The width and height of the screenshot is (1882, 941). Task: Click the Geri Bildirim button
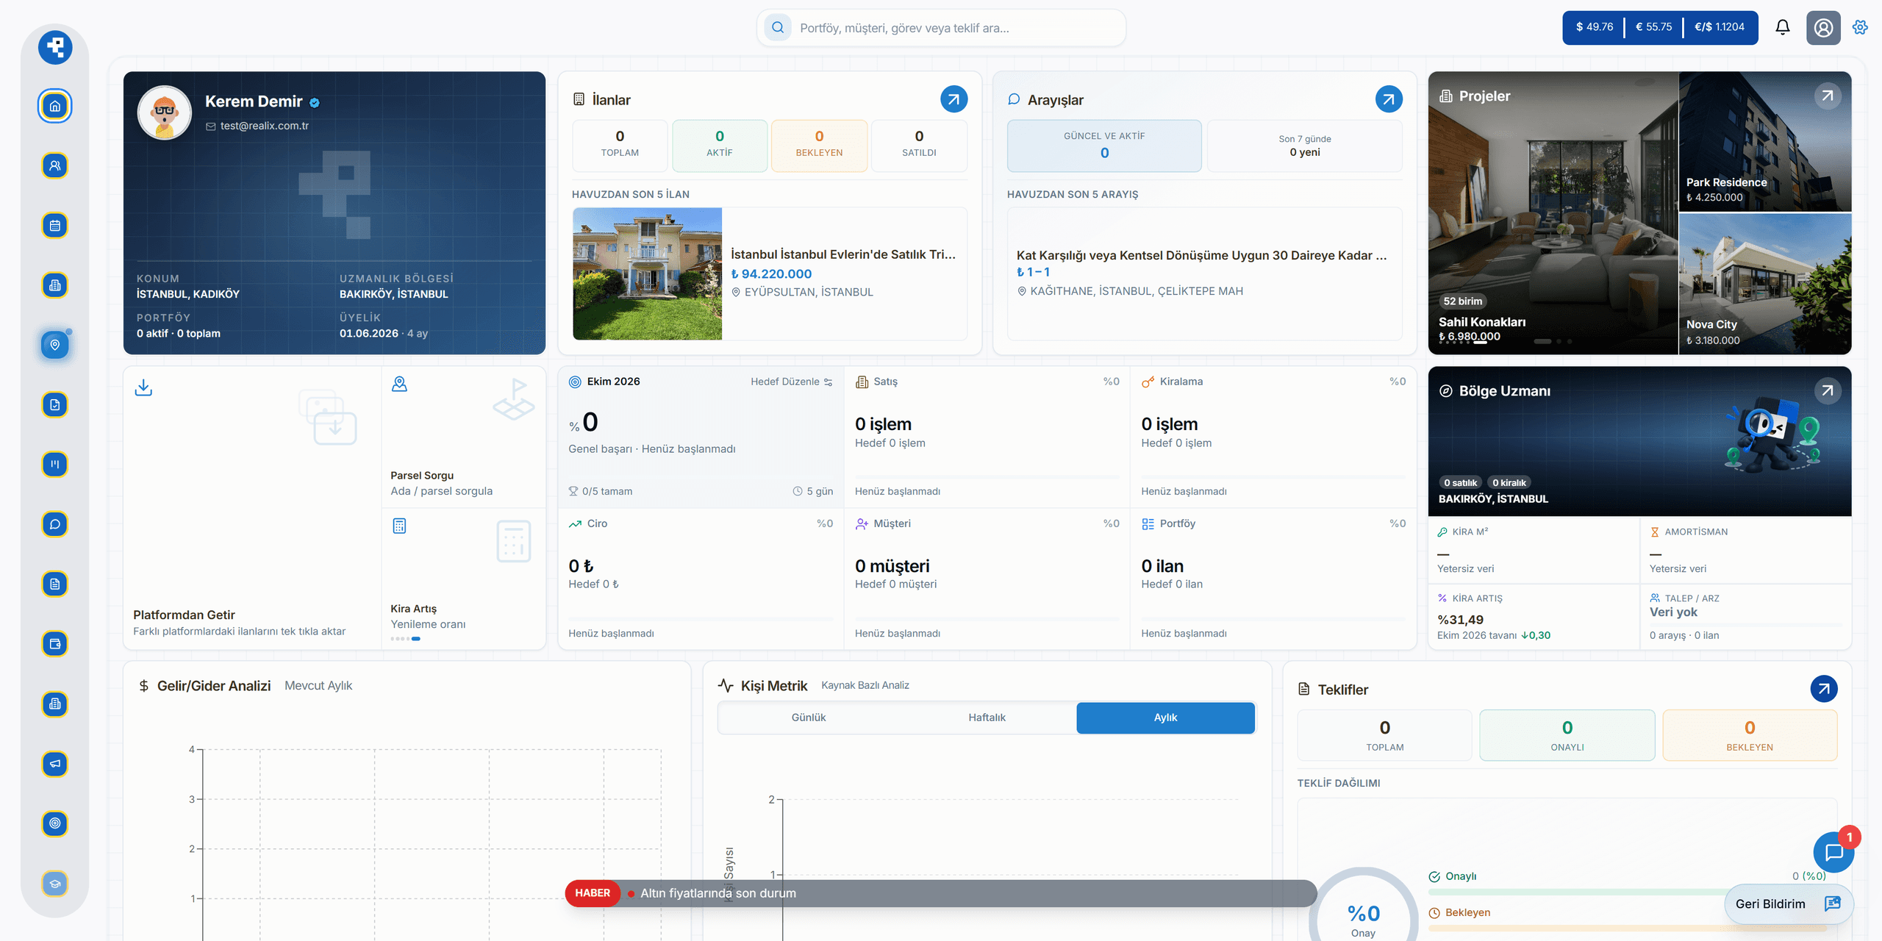click(x=1789, y=904)
